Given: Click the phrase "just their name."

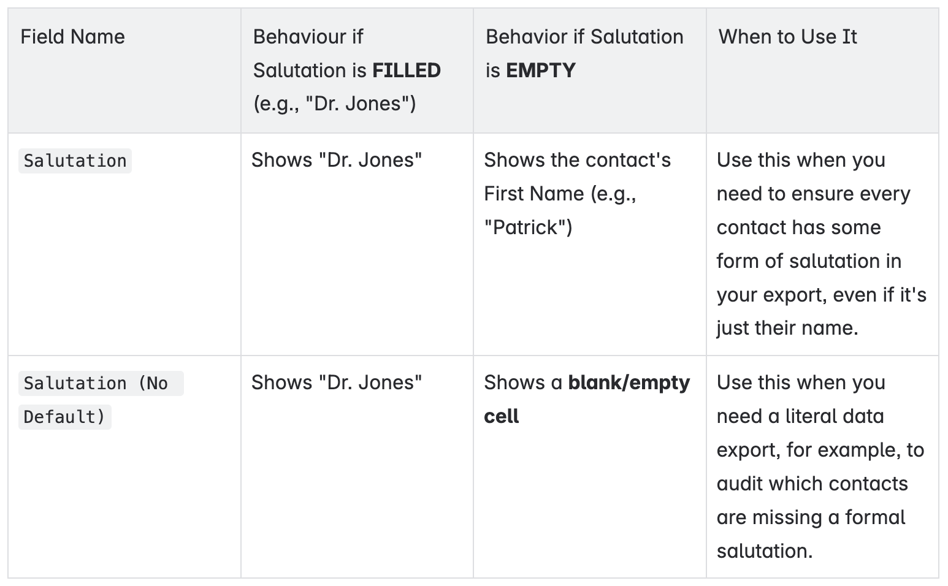Looking at the screenshot, I should click(x=787, y=328).
